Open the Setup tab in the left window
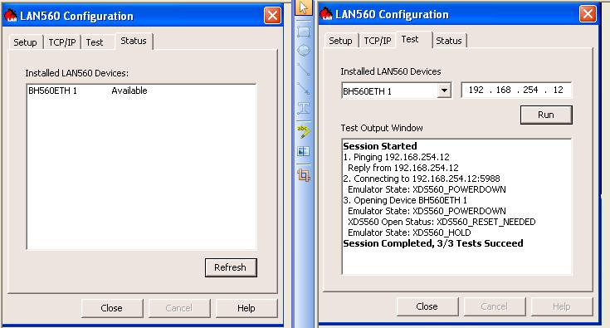 point(25,42)
